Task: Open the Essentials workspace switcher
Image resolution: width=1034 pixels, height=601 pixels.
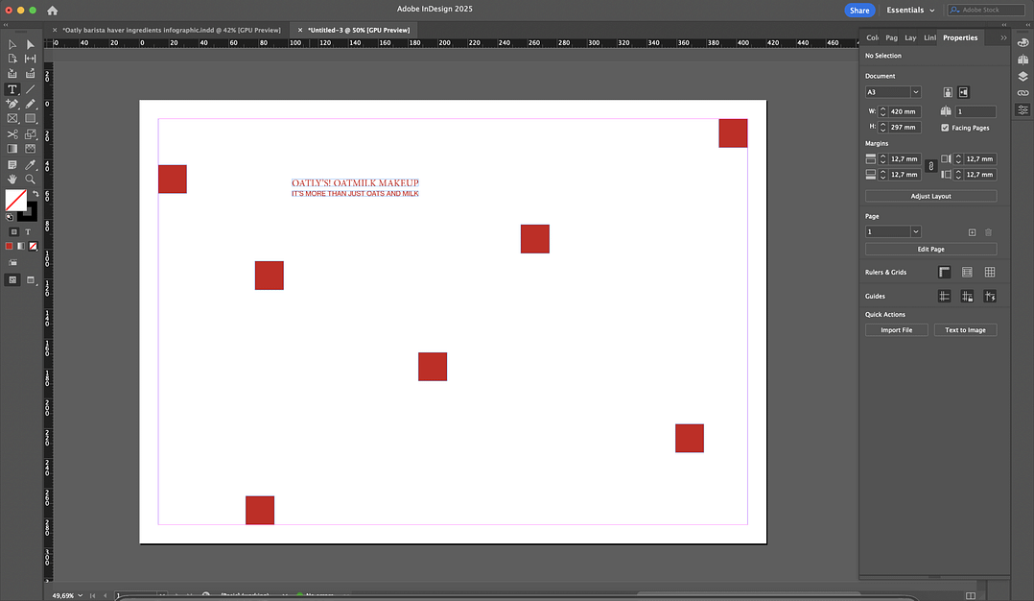Action: click(x=910, y=11)
